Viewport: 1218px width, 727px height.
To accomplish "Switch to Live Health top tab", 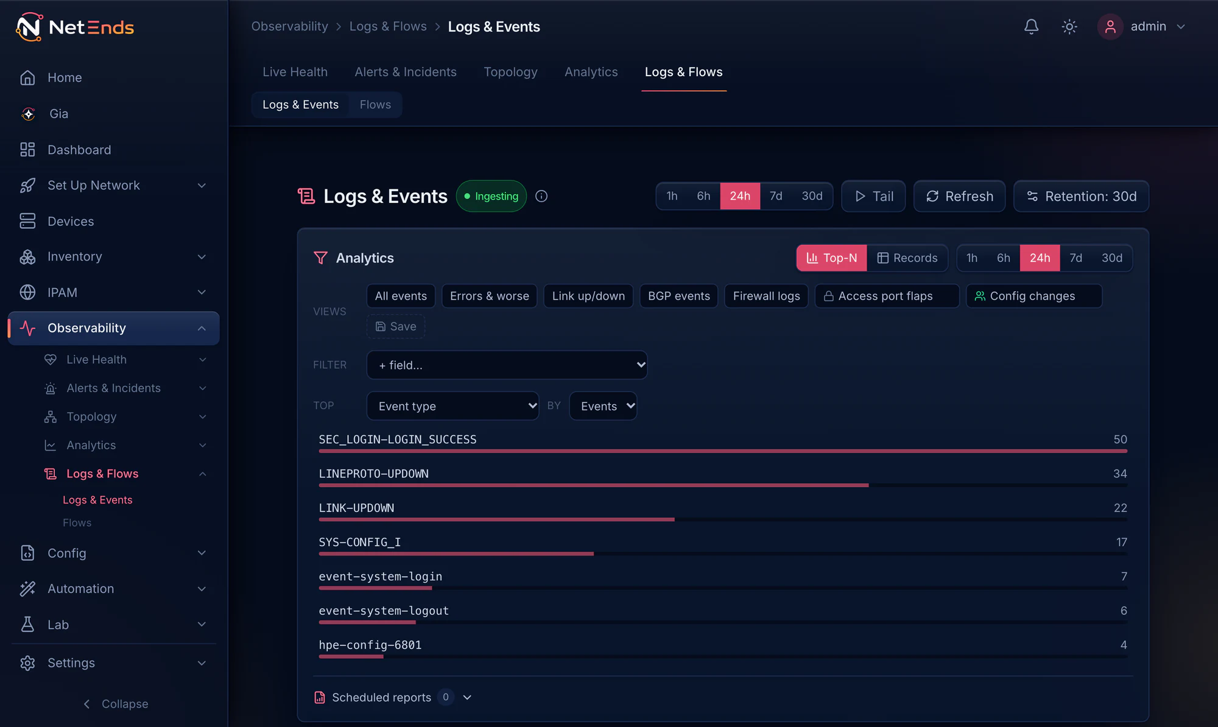I will pyautogui.click(x=295, y=72).
